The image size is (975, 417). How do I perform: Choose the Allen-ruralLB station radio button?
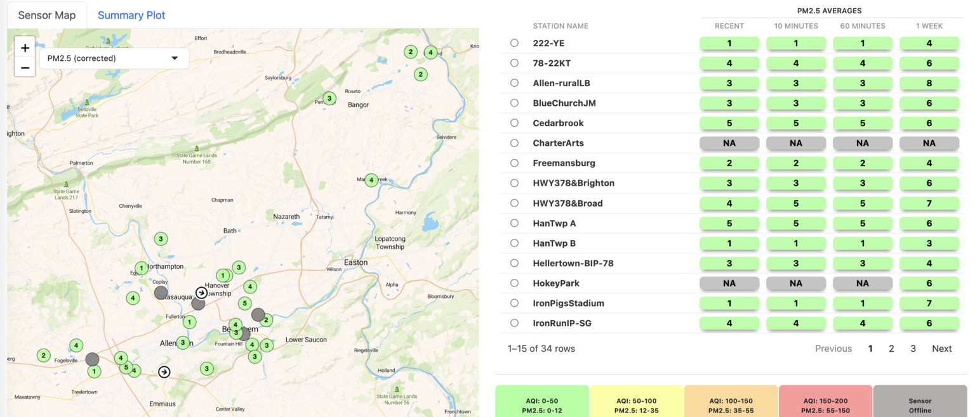coord(514,83)
